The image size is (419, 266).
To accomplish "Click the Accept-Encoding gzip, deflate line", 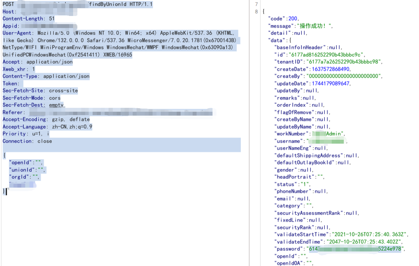I will [46, 120].
